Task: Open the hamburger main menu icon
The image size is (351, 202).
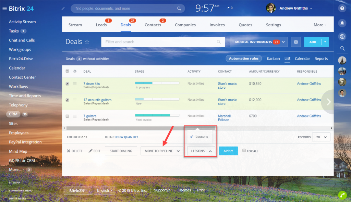Action: click(x=4, y=9)
